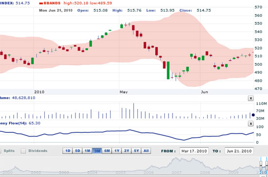This screenshot has width=268, height=177.
Task: Click the left range slider handle
Action: point(261,165)
